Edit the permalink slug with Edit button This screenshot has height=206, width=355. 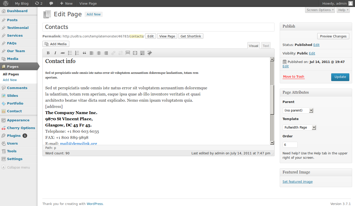pos(151,36)
